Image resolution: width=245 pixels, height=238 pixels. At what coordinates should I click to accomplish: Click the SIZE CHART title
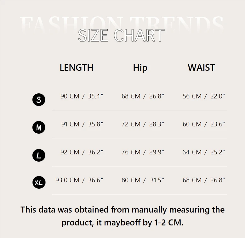point(121,35)
